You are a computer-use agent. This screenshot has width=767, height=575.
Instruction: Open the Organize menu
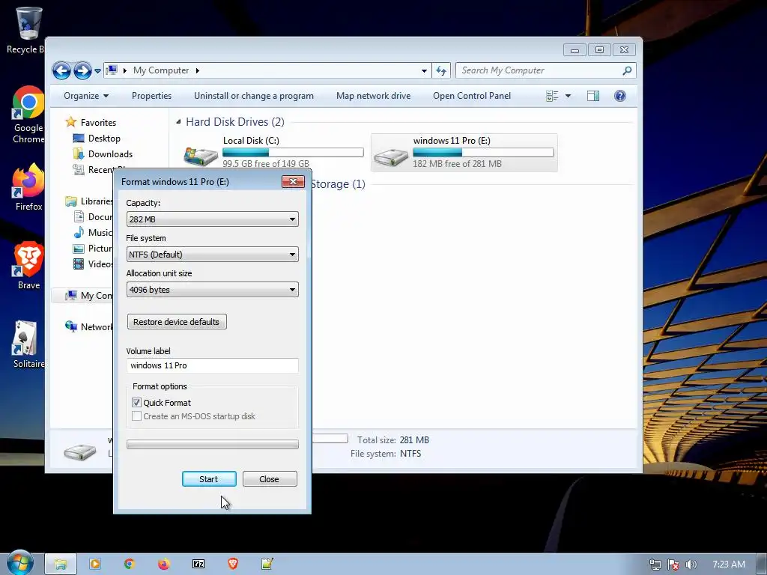86,96
